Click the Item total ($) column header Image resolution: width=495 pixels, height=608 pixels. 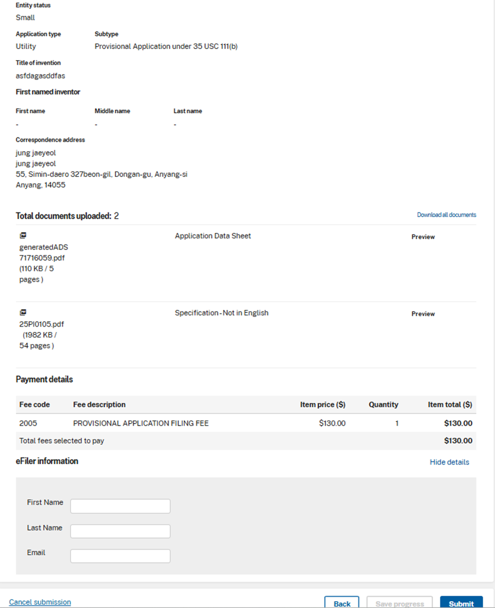coord(450,405)
